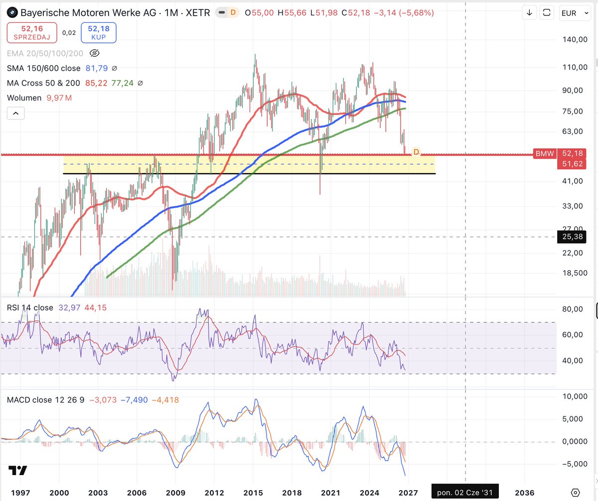The height and width of the screenshot is (501, 598).
Task: Click the fullscreen frame icon in top right
Action: 547,13
